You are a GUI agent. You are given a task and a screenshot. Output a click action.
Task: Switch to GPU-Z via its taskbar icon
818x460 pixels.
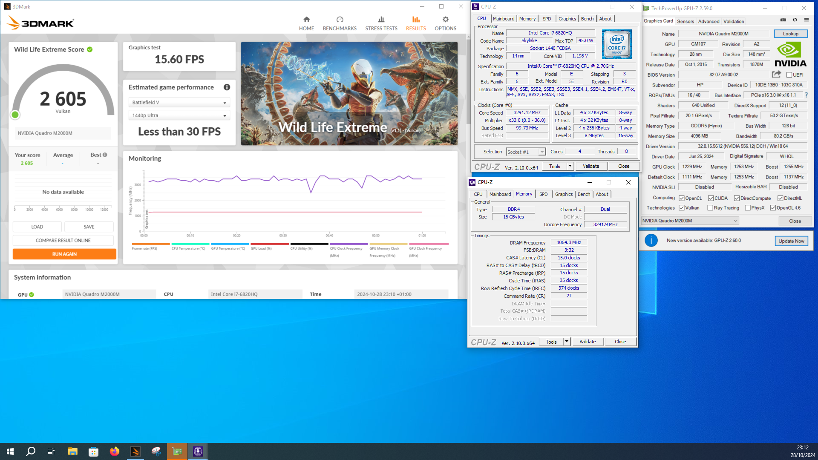point(177,451)
